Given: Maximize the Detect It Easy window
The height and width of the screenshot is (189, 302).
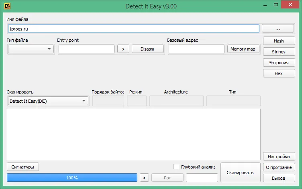Looking at the screenshot, I should click(x=276, y=5).
